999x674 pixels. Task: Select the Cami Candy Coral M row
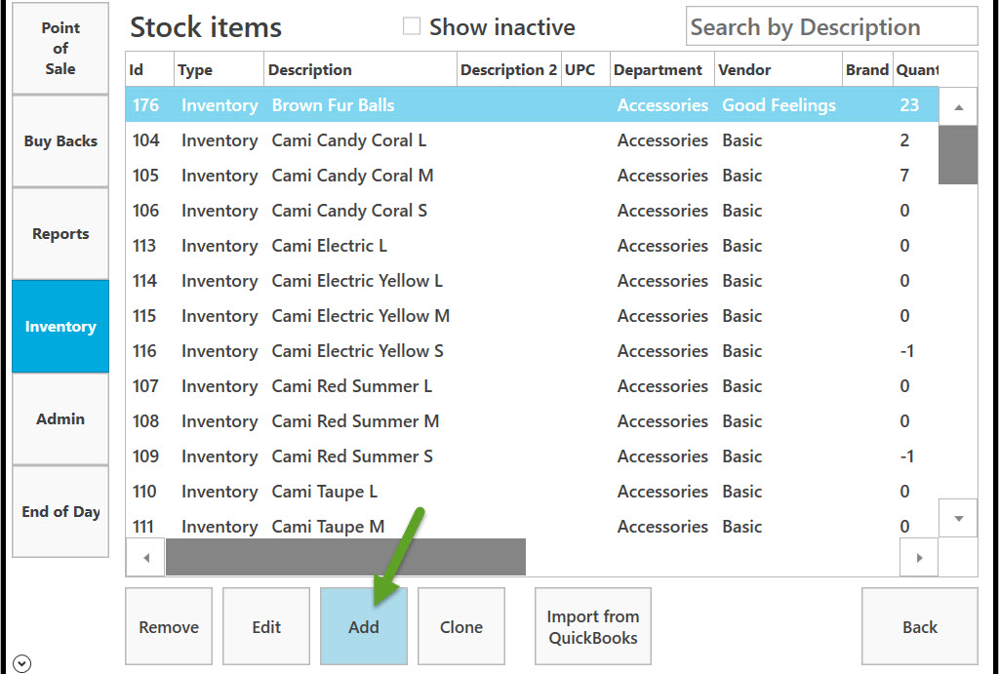pos(532,176)
